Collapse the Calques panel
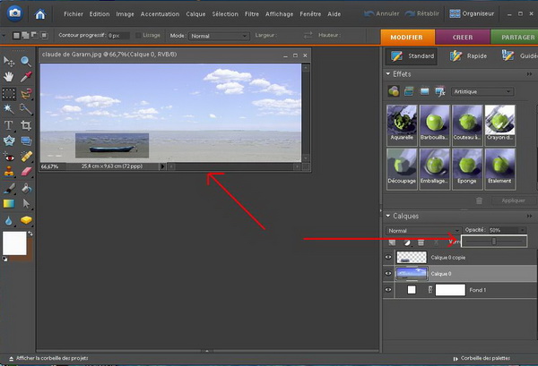538x366 pixels. pyautogui.click(x=388, y=216)
